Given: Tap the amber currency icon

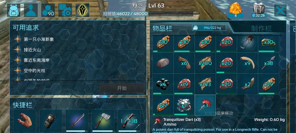Looking at the screenshot, I should point(235,10).
